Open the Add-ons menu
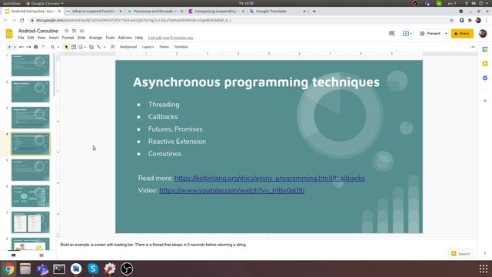 125,38
